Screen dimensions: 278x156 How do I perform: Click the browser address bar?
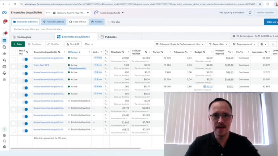click(x=140, y=4)
